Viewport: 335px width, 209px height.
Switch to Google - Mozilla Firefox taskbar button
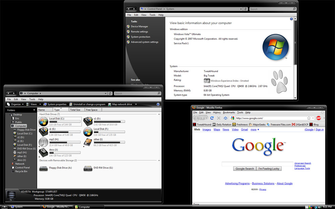(56, 207)
